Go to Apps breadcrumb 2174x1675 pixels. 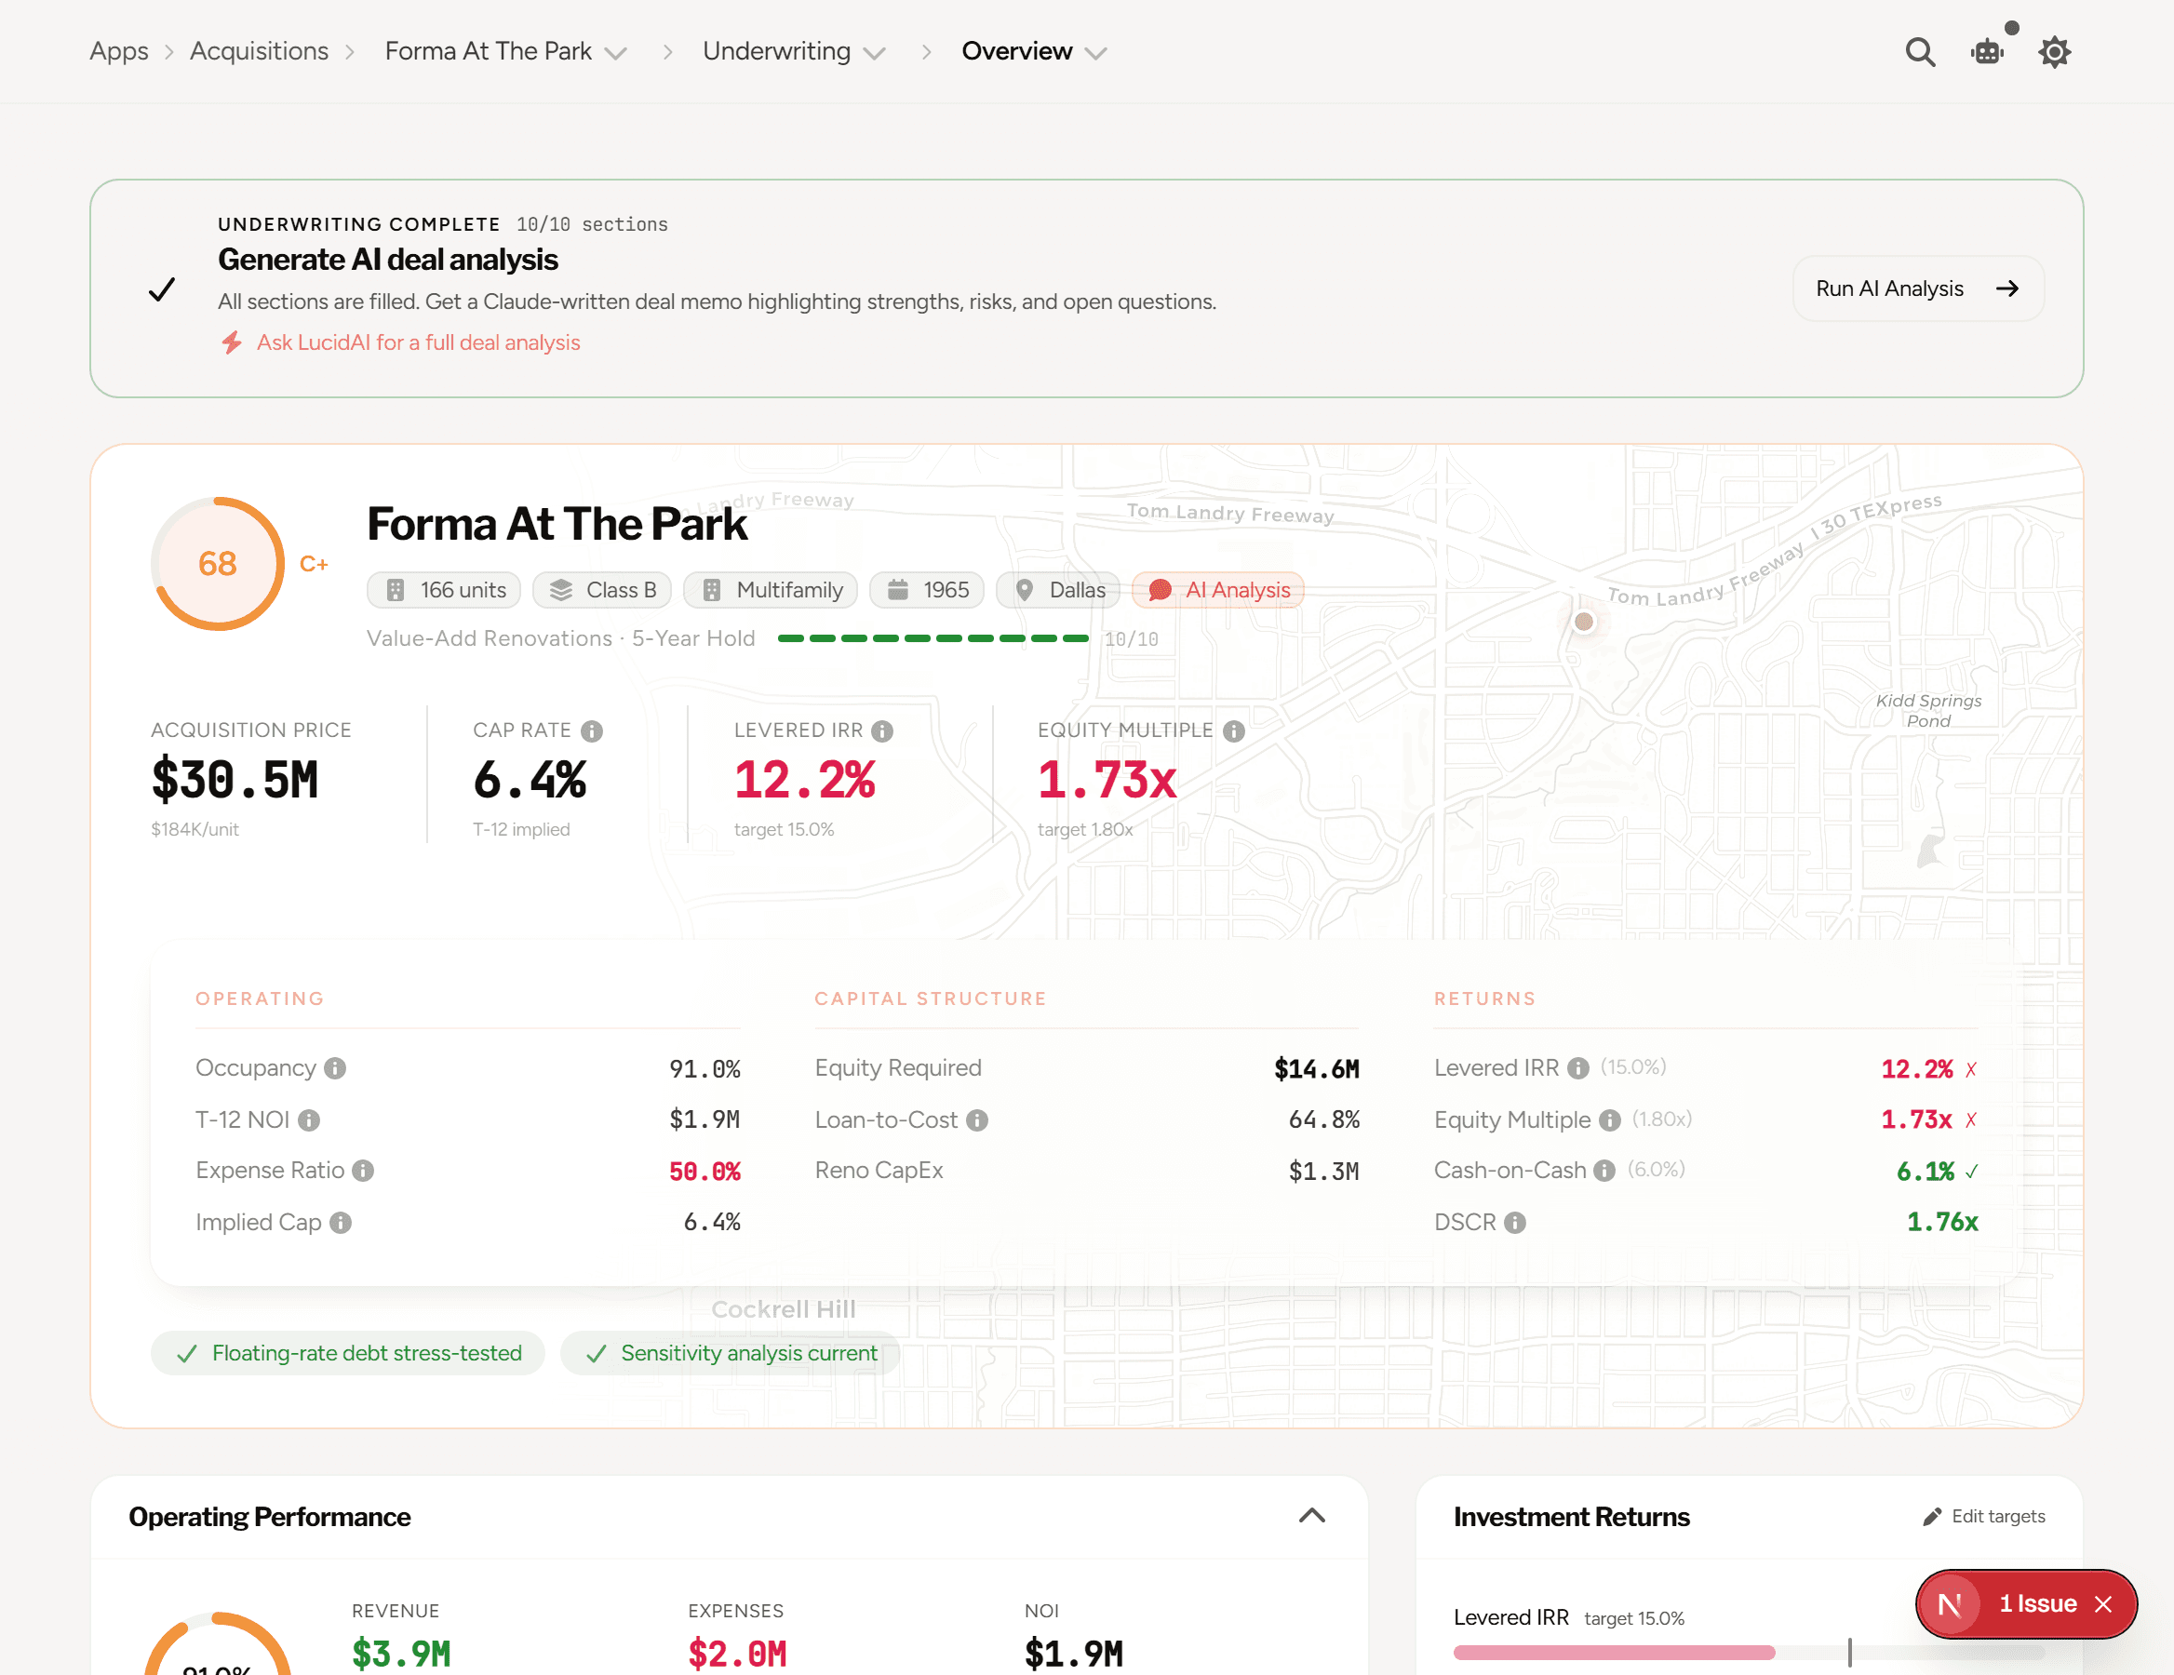click(118, 51)
